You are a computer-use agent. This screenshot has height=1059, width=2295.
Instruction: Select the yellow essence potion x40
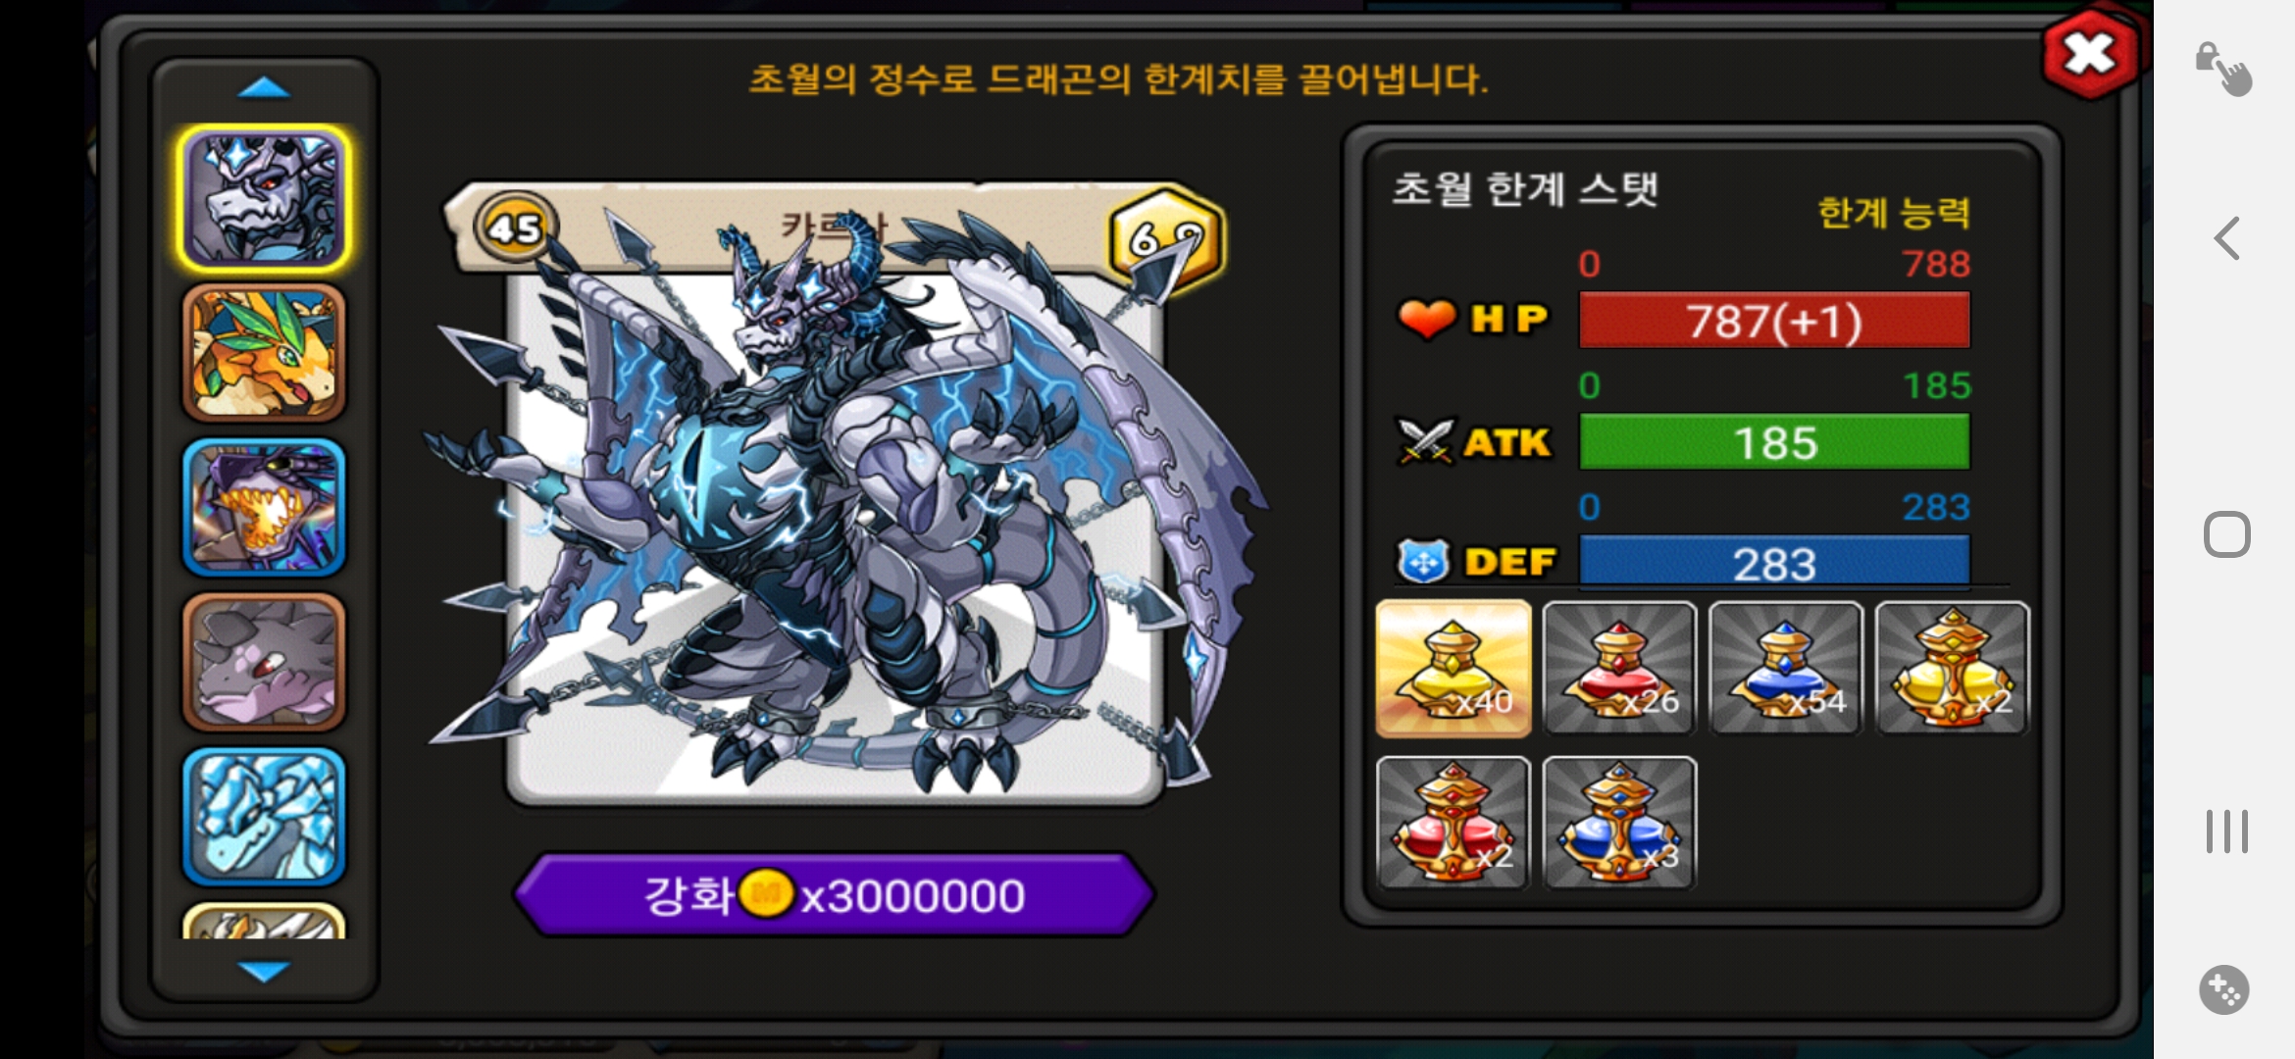tap(1453, 668)
